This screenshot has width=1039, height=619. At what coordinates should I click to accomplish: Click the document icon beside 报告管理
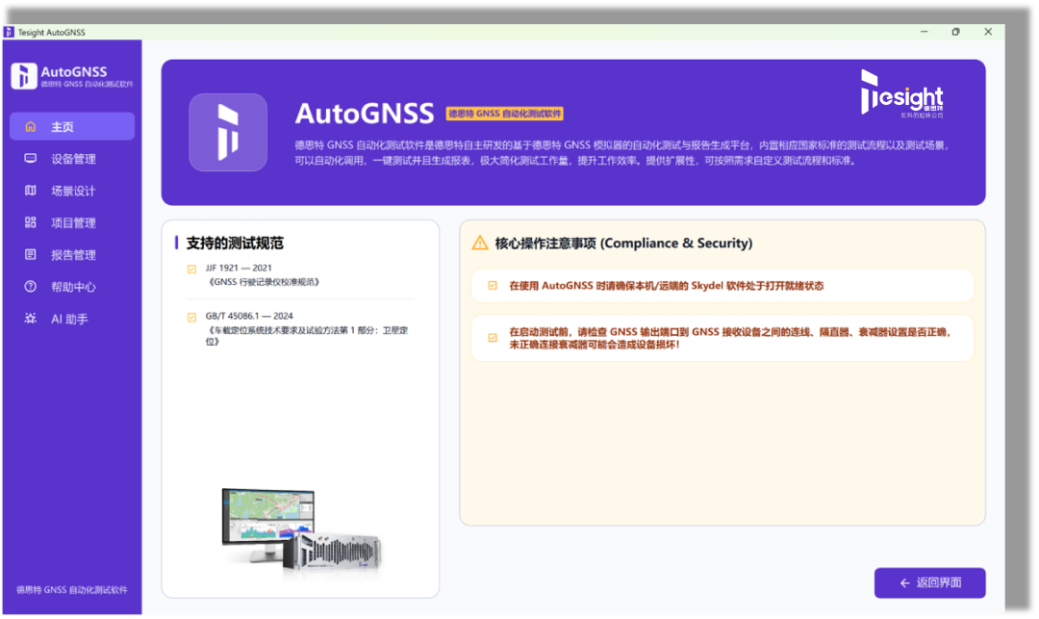[x=31, y=254]
